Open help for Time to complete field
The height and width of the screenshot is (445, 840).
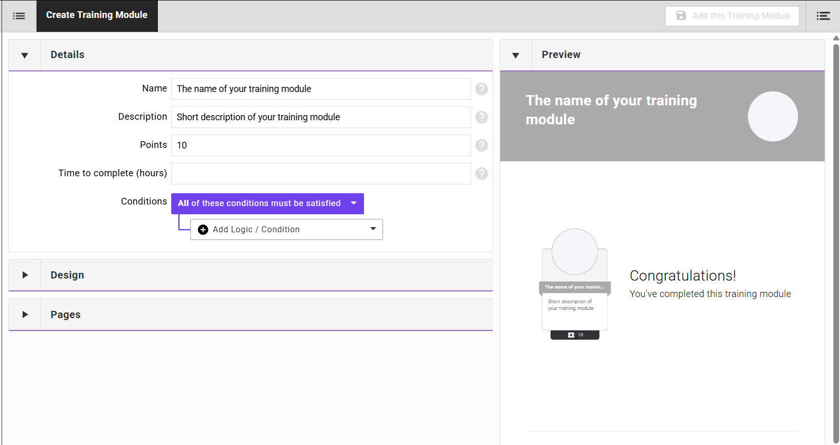click(x=482, y=174)
